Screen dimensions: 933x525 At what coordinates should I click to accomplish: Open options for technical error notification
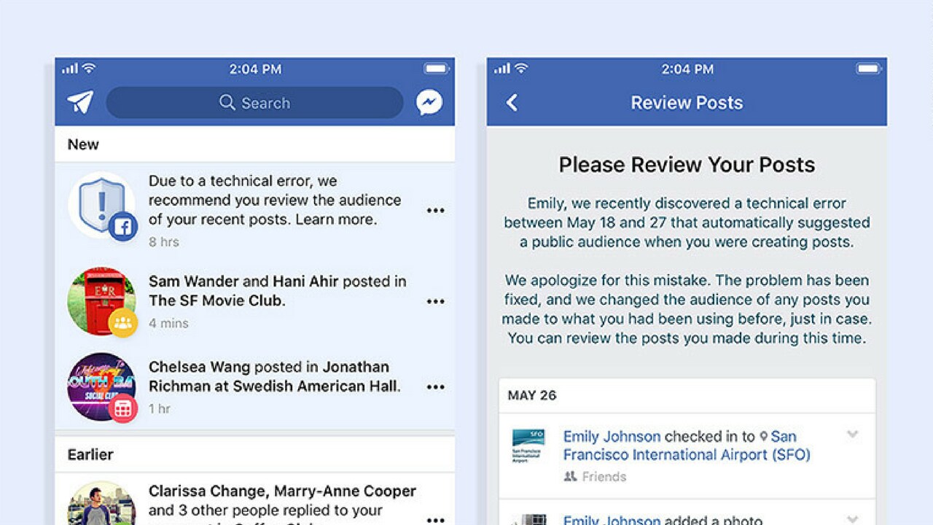pos(436,210)
